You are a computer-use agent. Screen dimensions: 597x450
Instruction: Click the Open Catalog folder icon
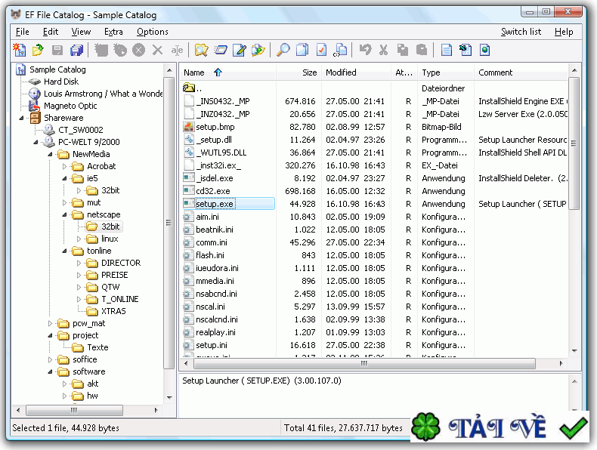pyautogui.click(x=38, y=51)
